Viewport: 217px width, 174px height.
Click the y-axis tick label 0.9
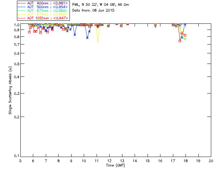click(17, 30)
